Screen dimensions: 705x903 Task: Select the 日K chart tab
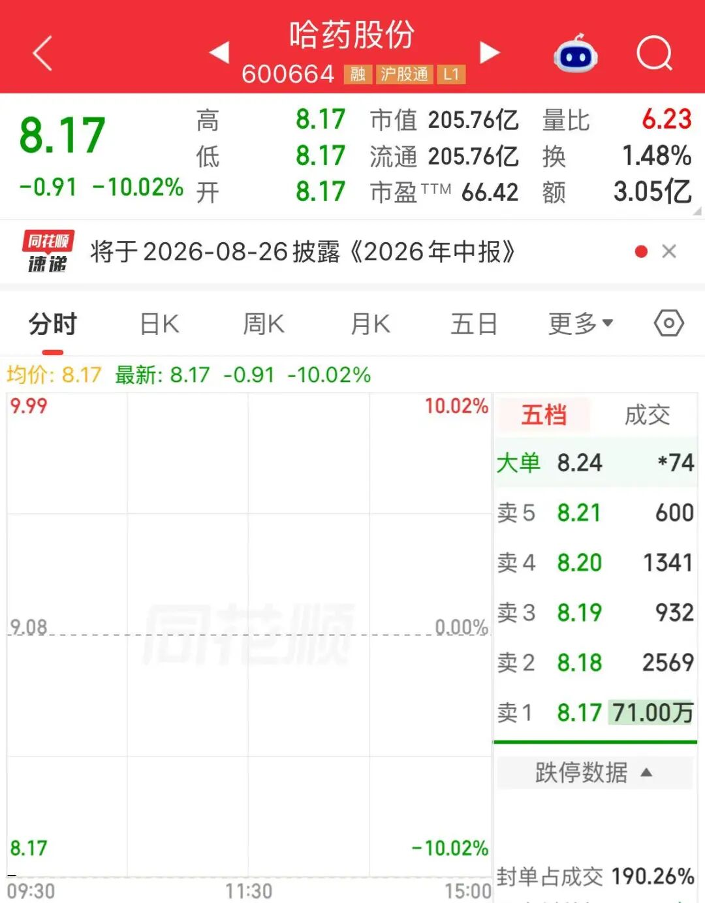click(x=160, y=324)
